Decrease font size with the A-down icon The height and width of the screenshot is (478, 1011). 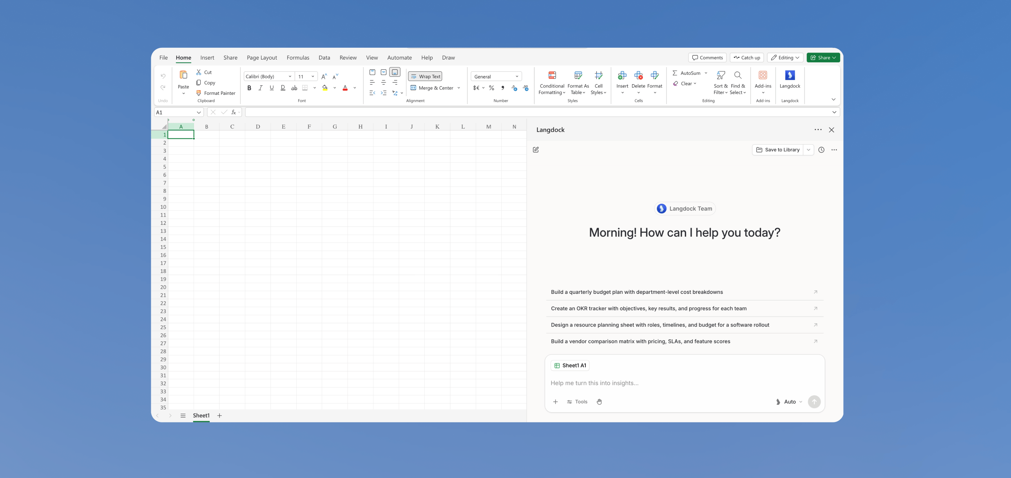pos(335,76)
